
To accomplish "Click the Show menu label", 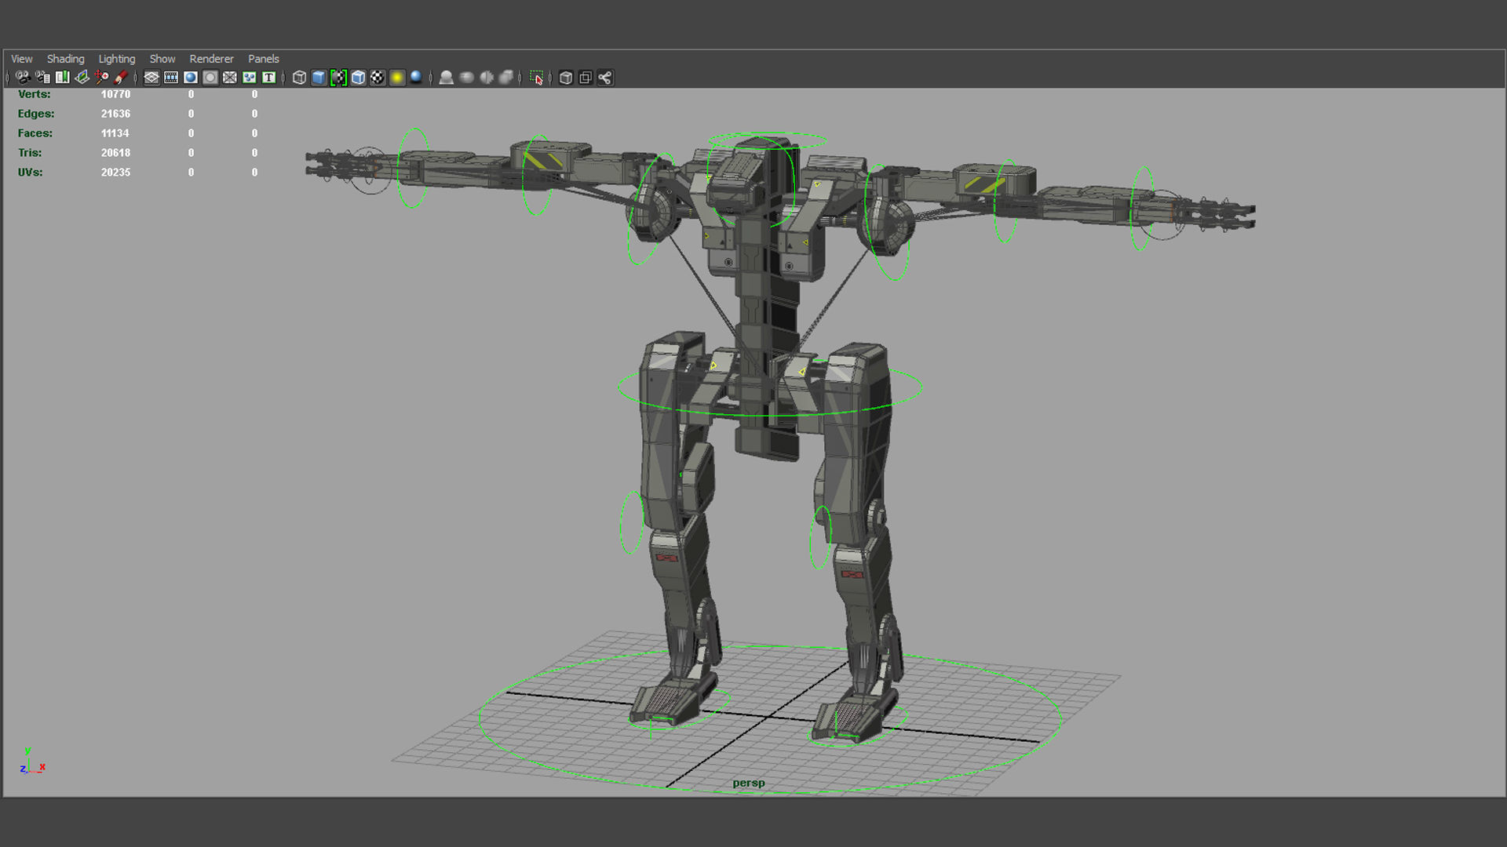I will tap(162, 59).
